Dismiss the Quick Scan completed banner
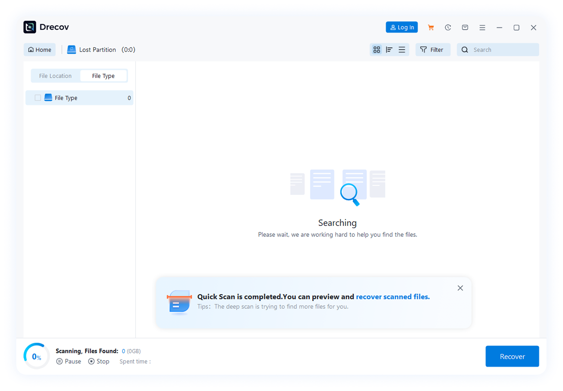The image size is (563, 391). coord(460,288)
